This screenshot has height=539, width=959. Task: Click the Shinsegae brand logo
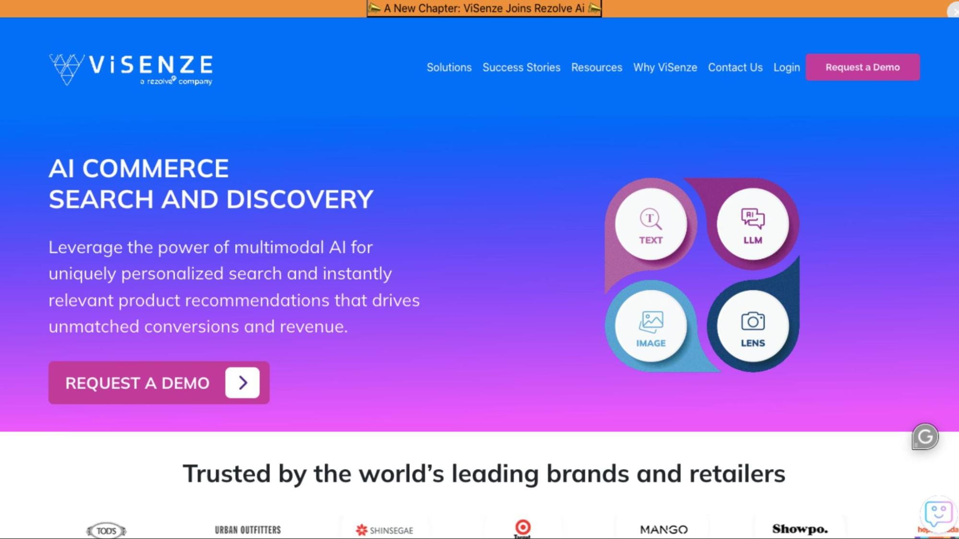click(x=384, y=530)
